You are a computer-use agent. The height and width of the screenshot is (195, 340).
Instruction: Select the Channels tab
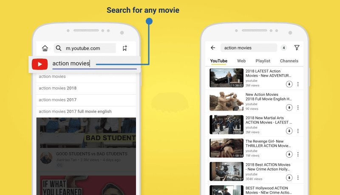289,61
